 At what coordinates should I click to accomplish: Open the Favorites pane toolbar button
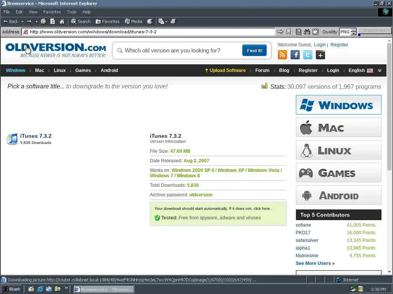click(107, 21)
